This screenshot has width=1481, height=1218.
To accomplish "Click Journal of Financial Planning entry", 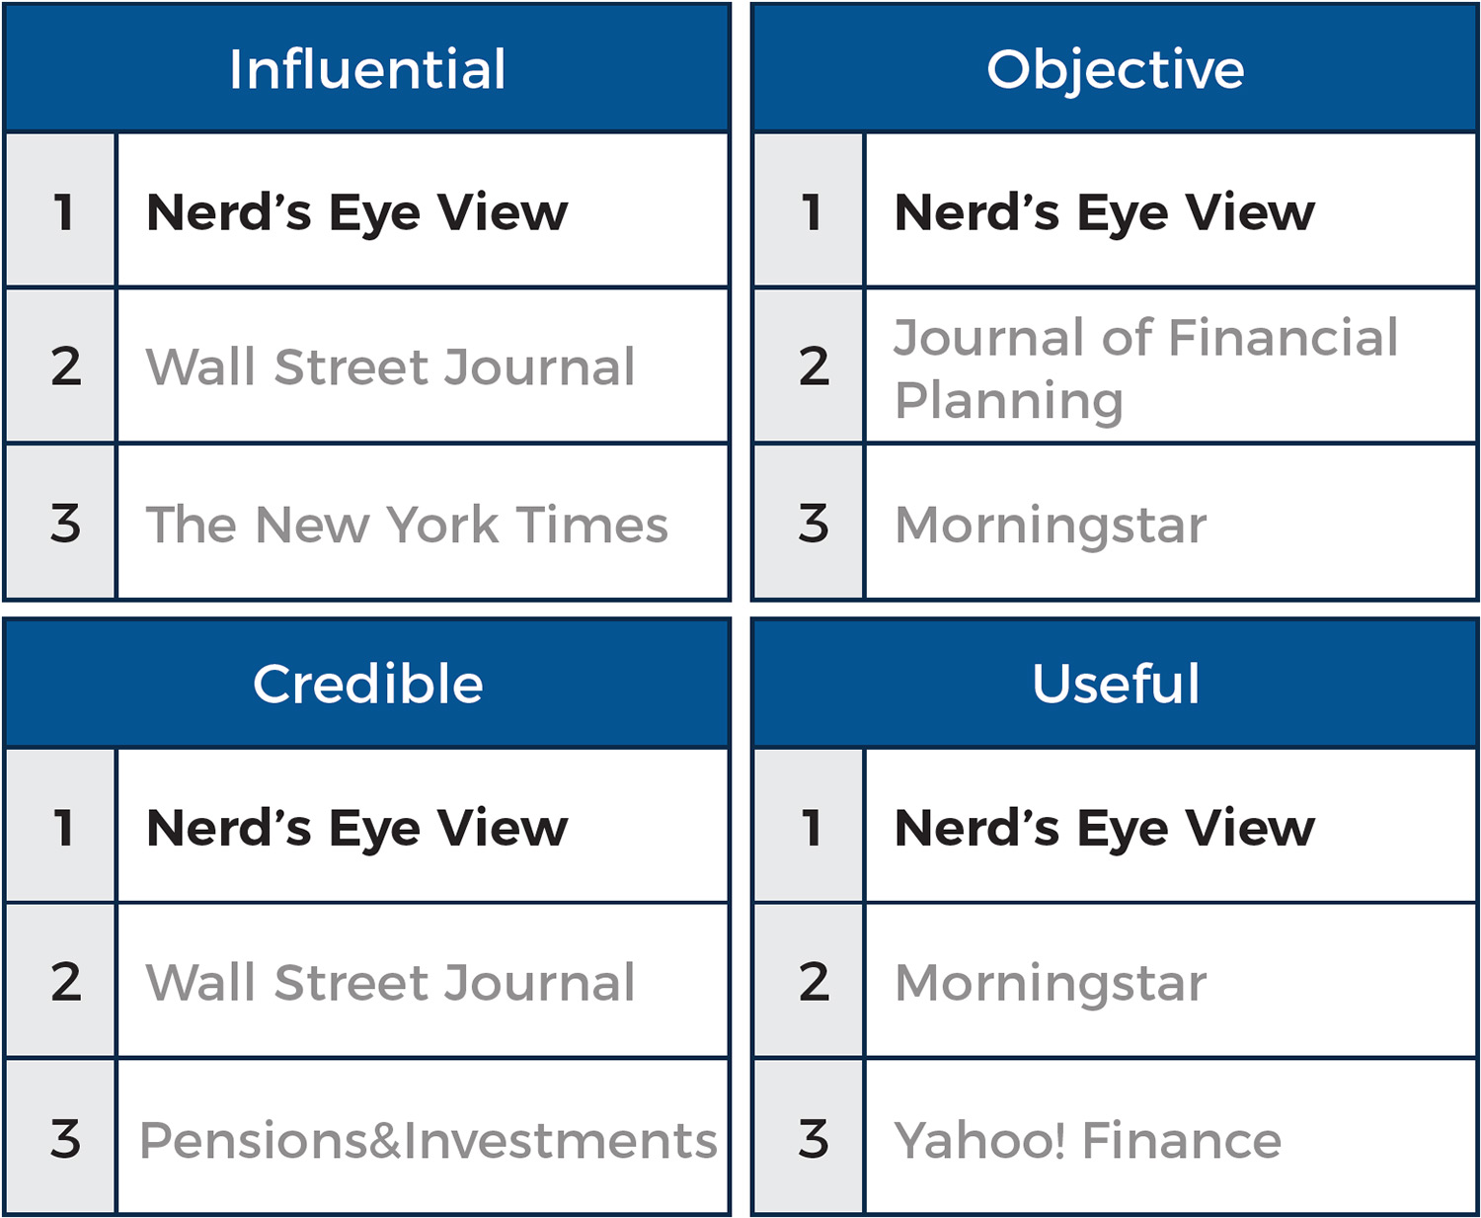I will click(1145, 367).
